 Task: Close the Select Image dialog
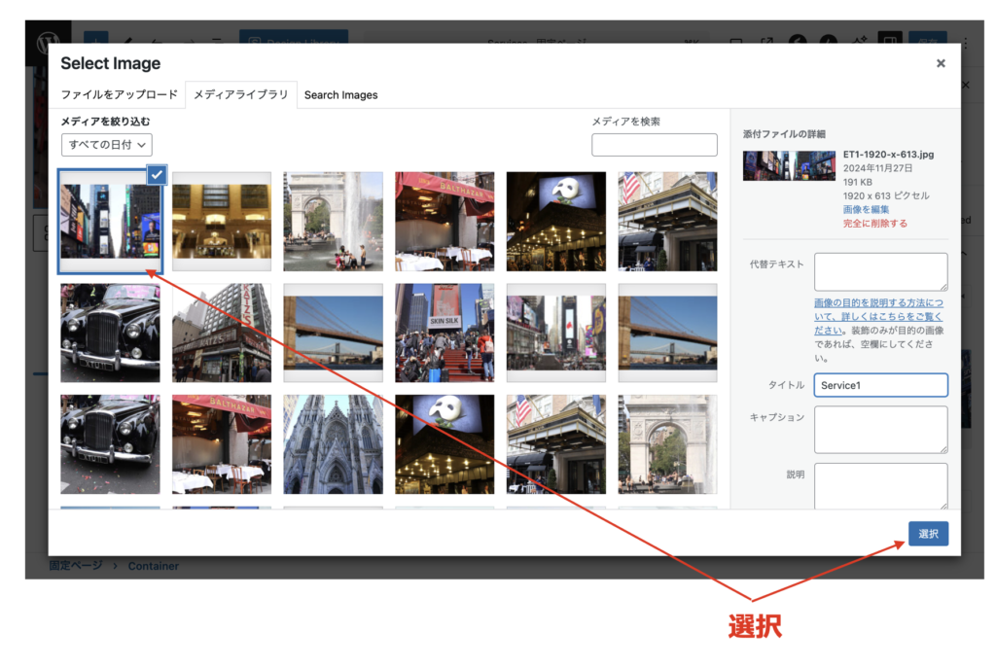pos(940,63)
